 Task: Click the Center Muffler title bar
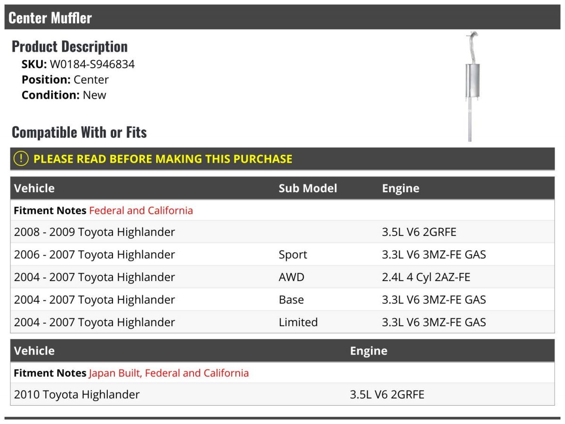50,18
